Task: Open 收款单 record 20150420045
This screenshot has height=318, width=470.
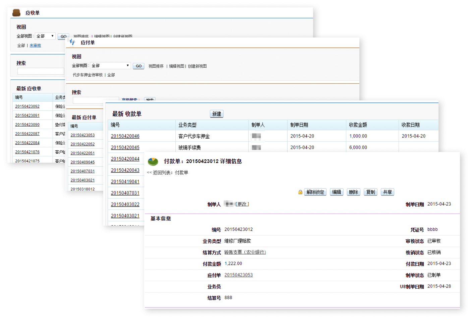Action: tap(125, 148)
